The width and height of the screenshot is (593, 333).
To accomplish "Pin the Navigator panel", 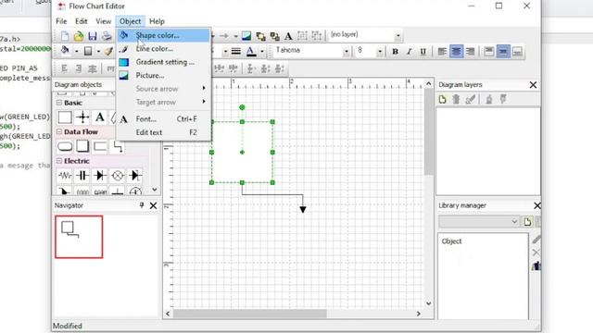I will [142, 205].
